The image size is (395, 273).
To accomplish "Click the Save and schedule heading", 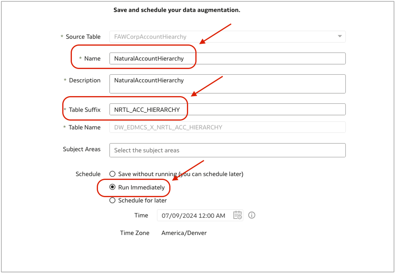I will pos(177,10).
